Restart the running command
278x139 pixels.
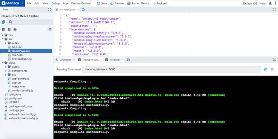[265, 69]
